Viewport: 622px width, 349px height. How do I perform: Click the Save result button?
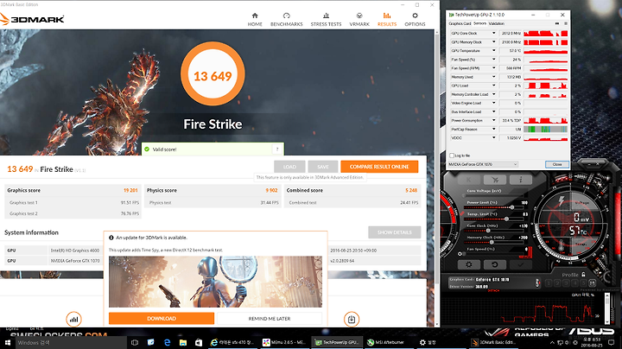coord(323,167)
